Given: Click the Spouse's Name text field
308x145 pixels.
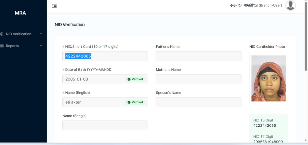Looking at the screenshot, I should (x=198, y=102).
